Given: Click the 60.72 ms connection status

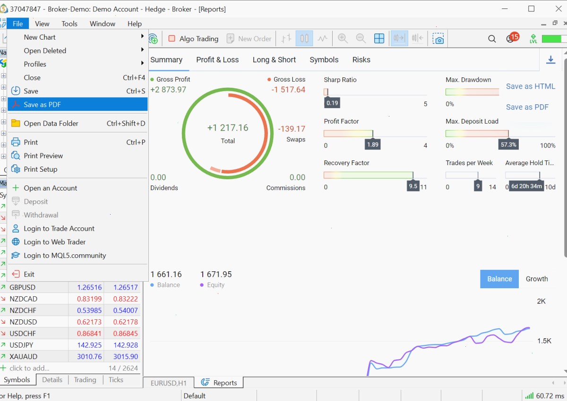Looking at the screenshot, I should (x=545, y=396).
